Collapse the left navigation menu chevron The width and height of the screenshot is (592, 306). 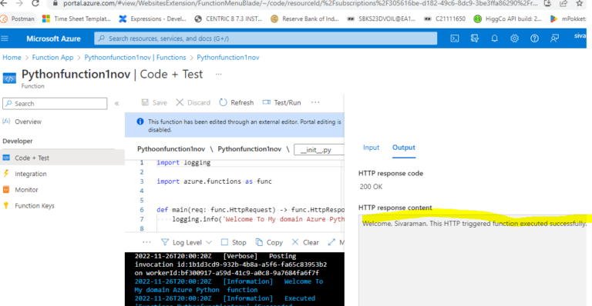click(116, 104)
